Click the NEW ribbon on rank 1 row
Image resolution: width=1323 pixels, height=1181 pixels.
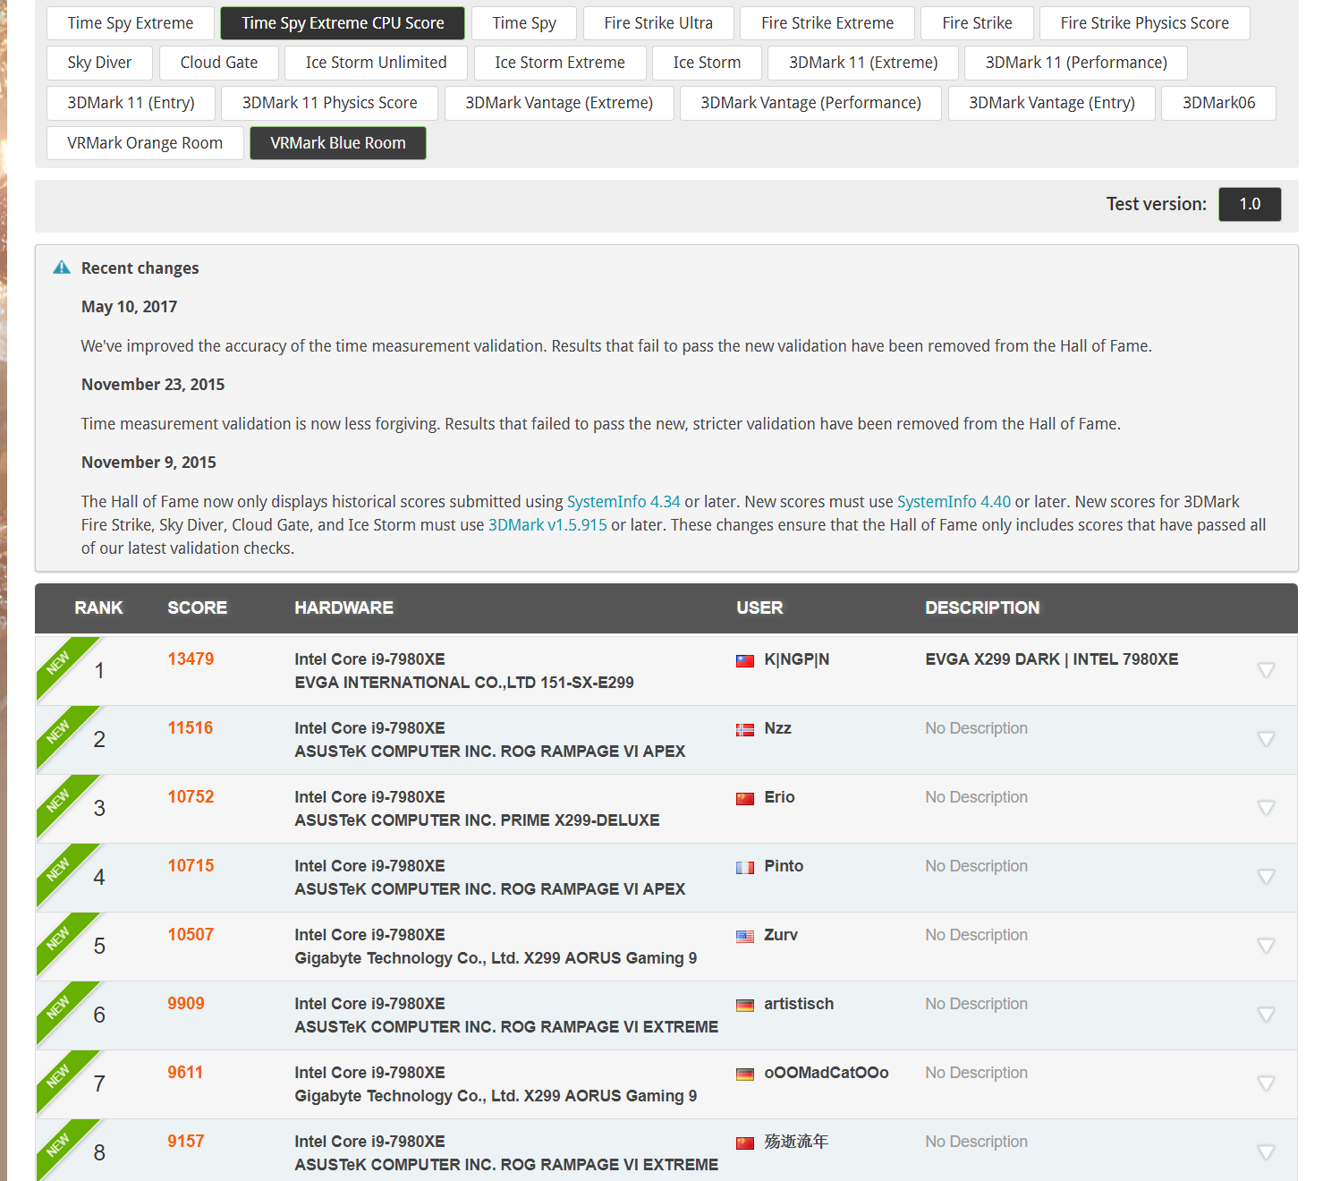coord(59,661)
